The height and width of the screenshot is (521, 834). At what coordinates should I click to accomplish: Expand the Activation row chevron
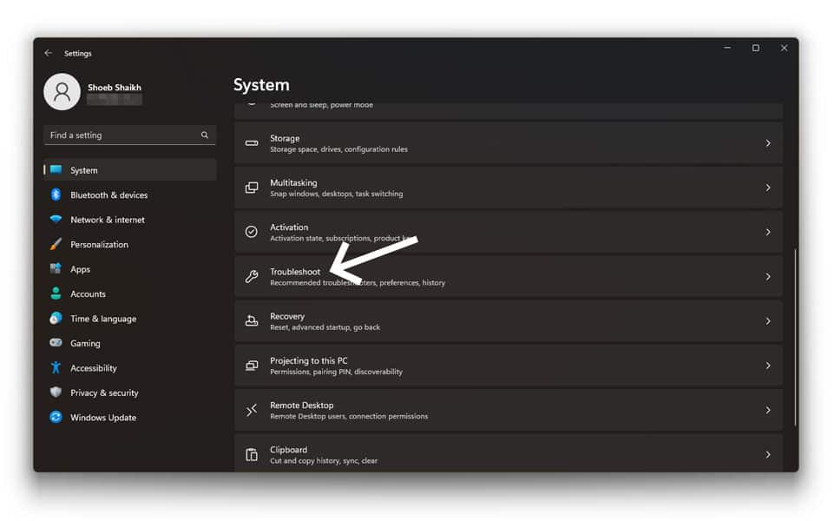click(768, 232)
